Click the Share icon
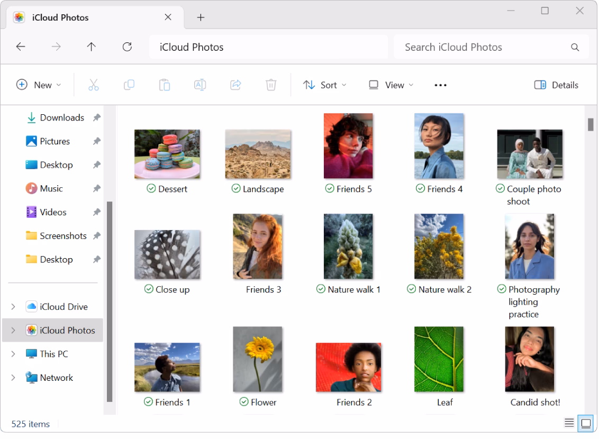 point(235,85)
